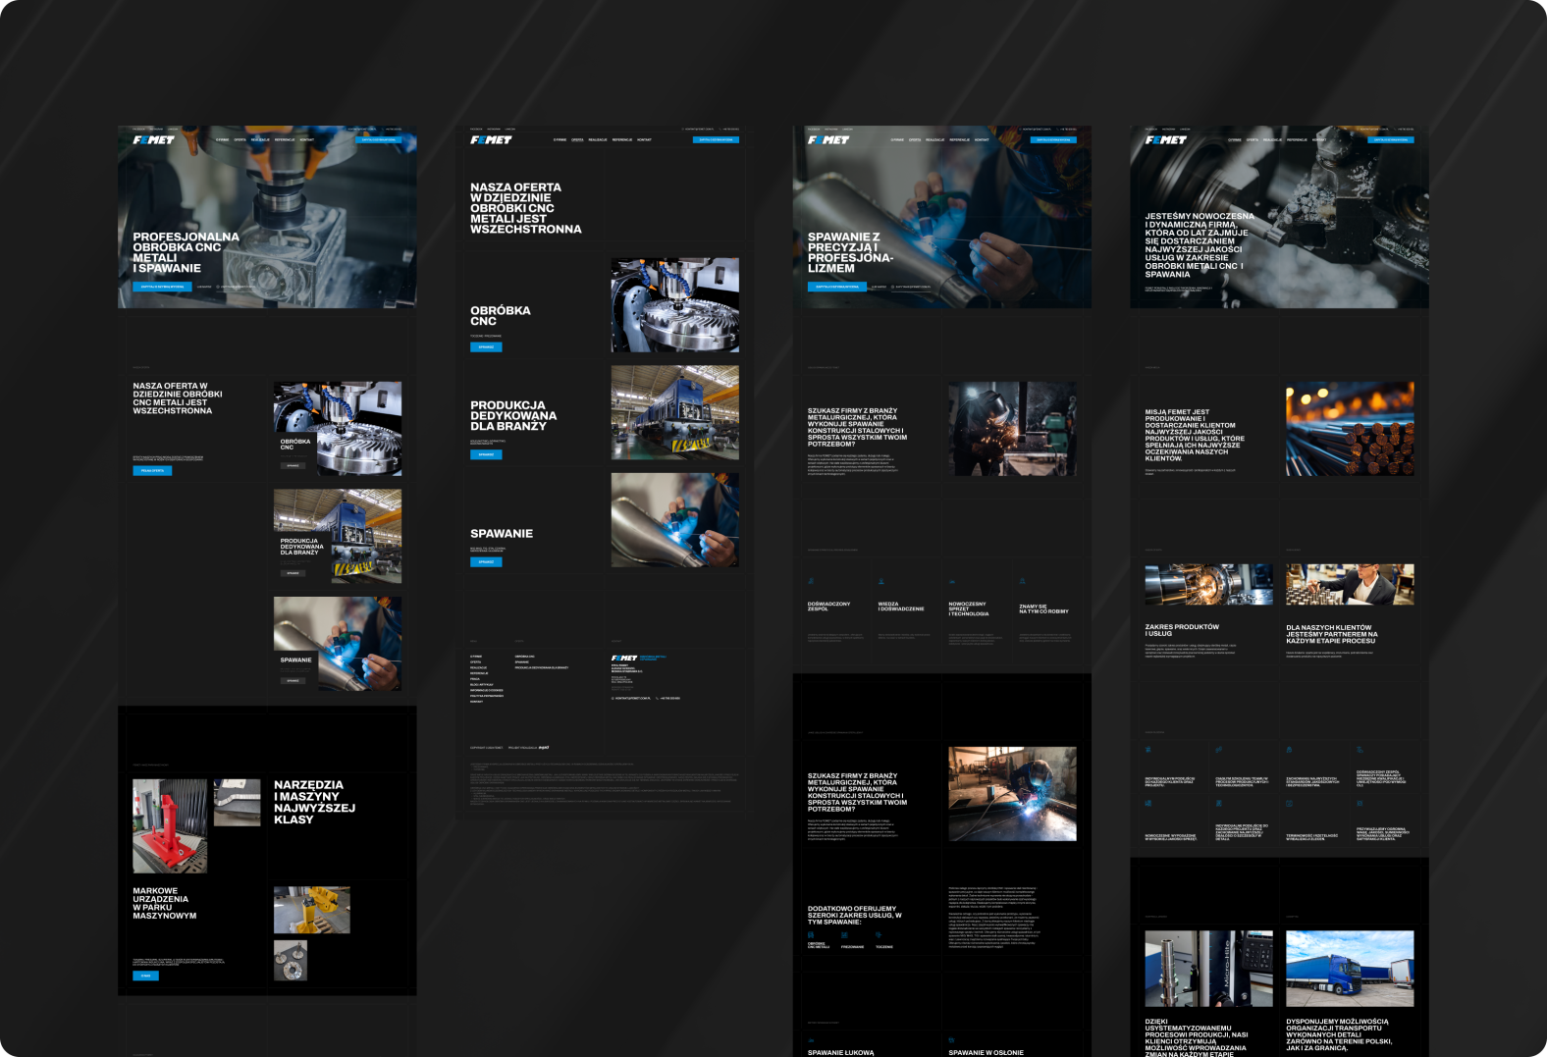Click the icon above 'Doświadczony zespół'
The image size is (1547, 1057).
[x=811, y=581]
